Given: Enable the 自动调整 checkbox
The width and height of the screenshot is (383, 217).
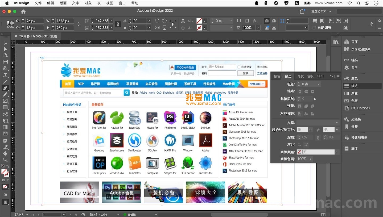Looking at the screenshot, I should click(314, 28).
